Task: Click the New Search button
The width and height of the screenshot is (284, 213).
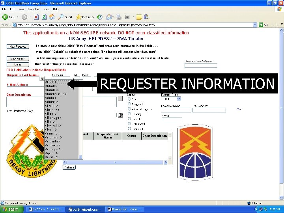Action: click(18, 58)
